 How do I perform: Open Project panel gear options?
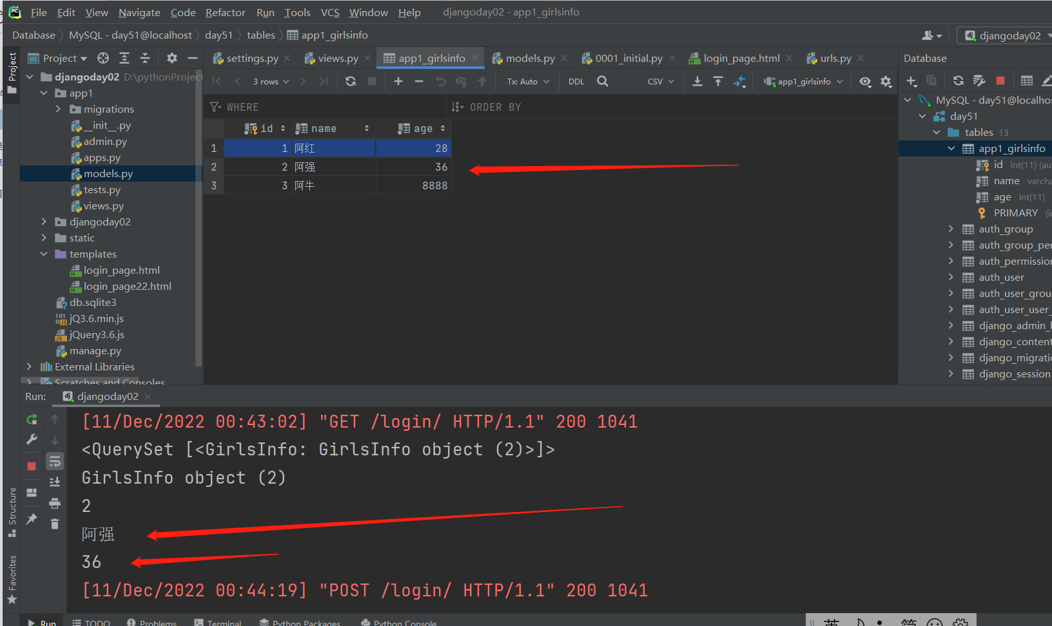tap(172, 59)
